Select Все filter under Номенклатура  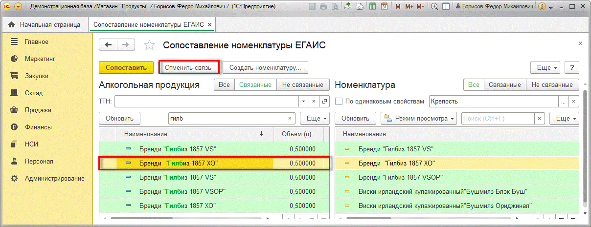coord(474,84)
